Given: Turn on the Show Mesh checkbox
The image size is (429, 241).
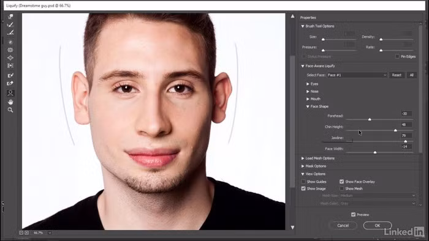Looking at the screenshot, I should [x=342, y=188].
